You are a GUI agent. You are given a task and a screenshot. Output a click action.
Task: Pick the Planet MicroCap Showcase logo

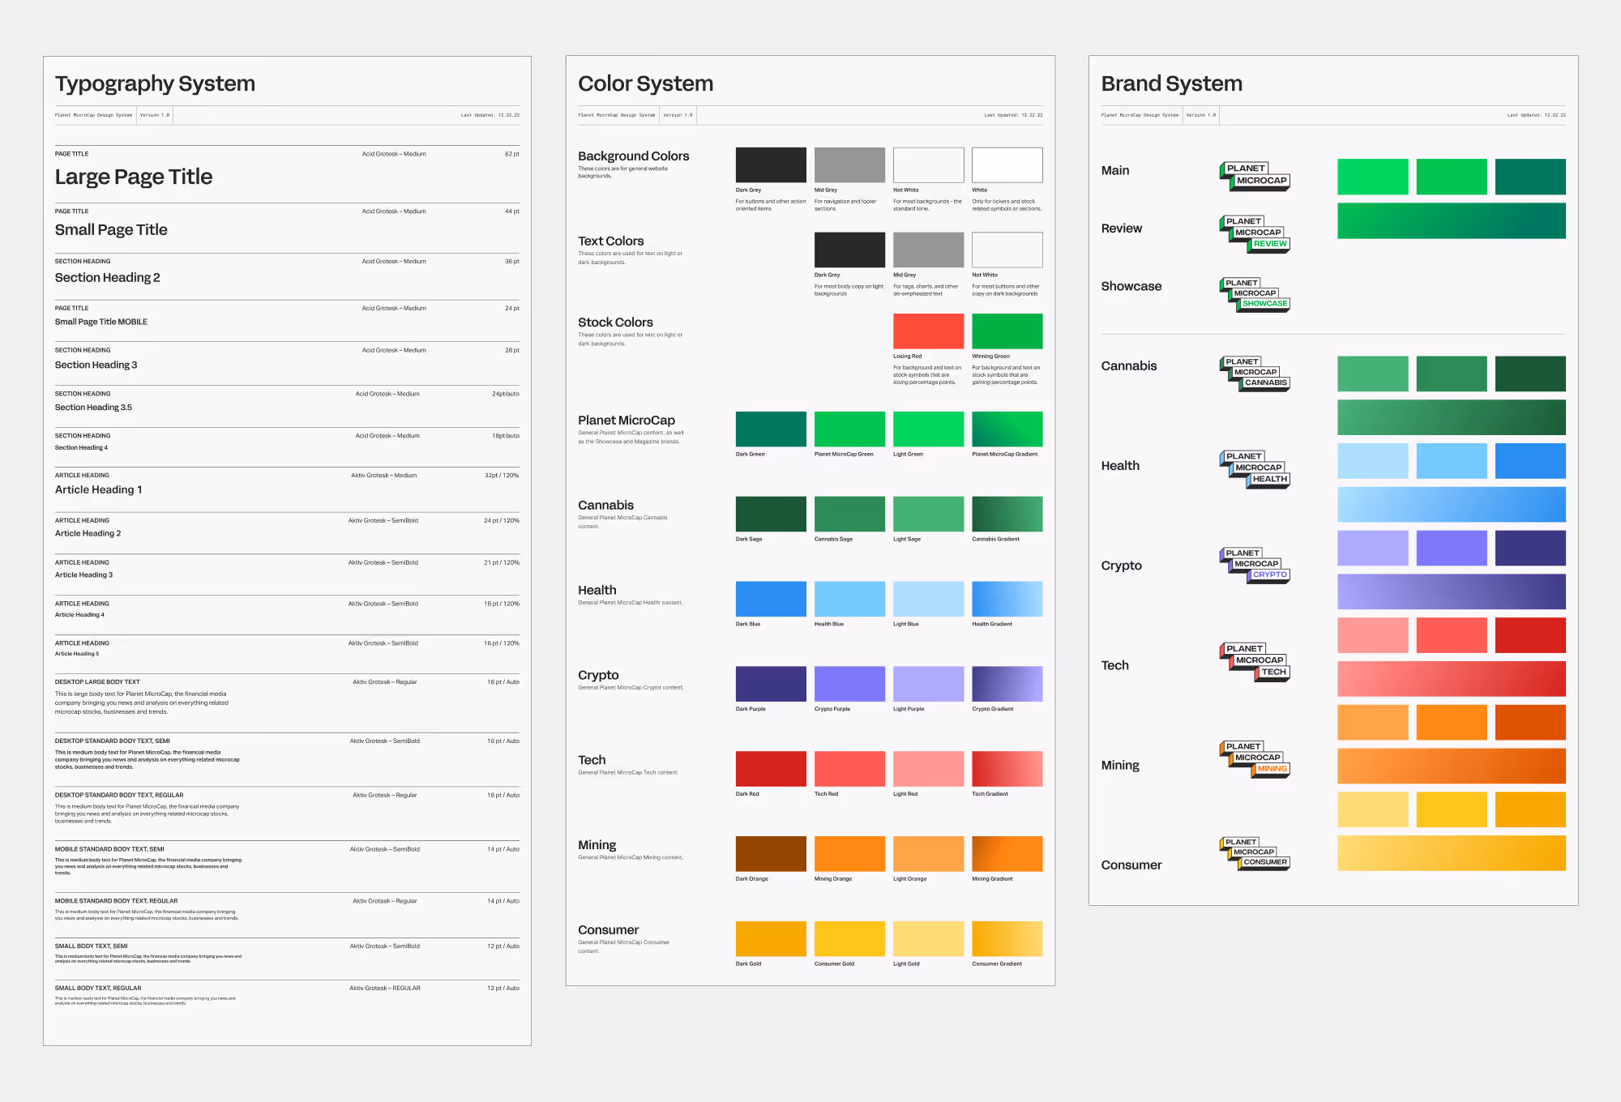point(1255,294)
